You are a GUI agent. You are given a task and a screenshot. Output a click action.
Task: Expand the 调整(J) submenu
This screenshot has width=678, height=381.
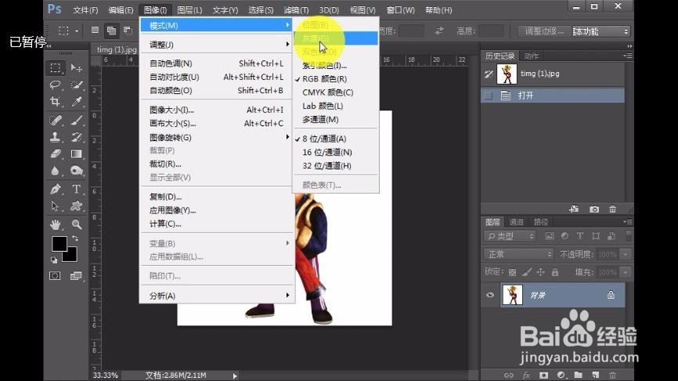click(x=216, y=44)
